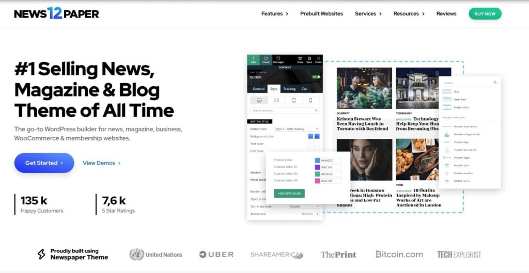Expand the Services menu

click(368, 14)
